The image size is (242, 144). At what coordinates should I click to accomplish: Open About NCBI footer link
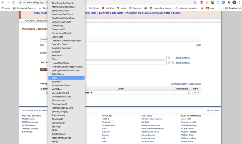186,119
